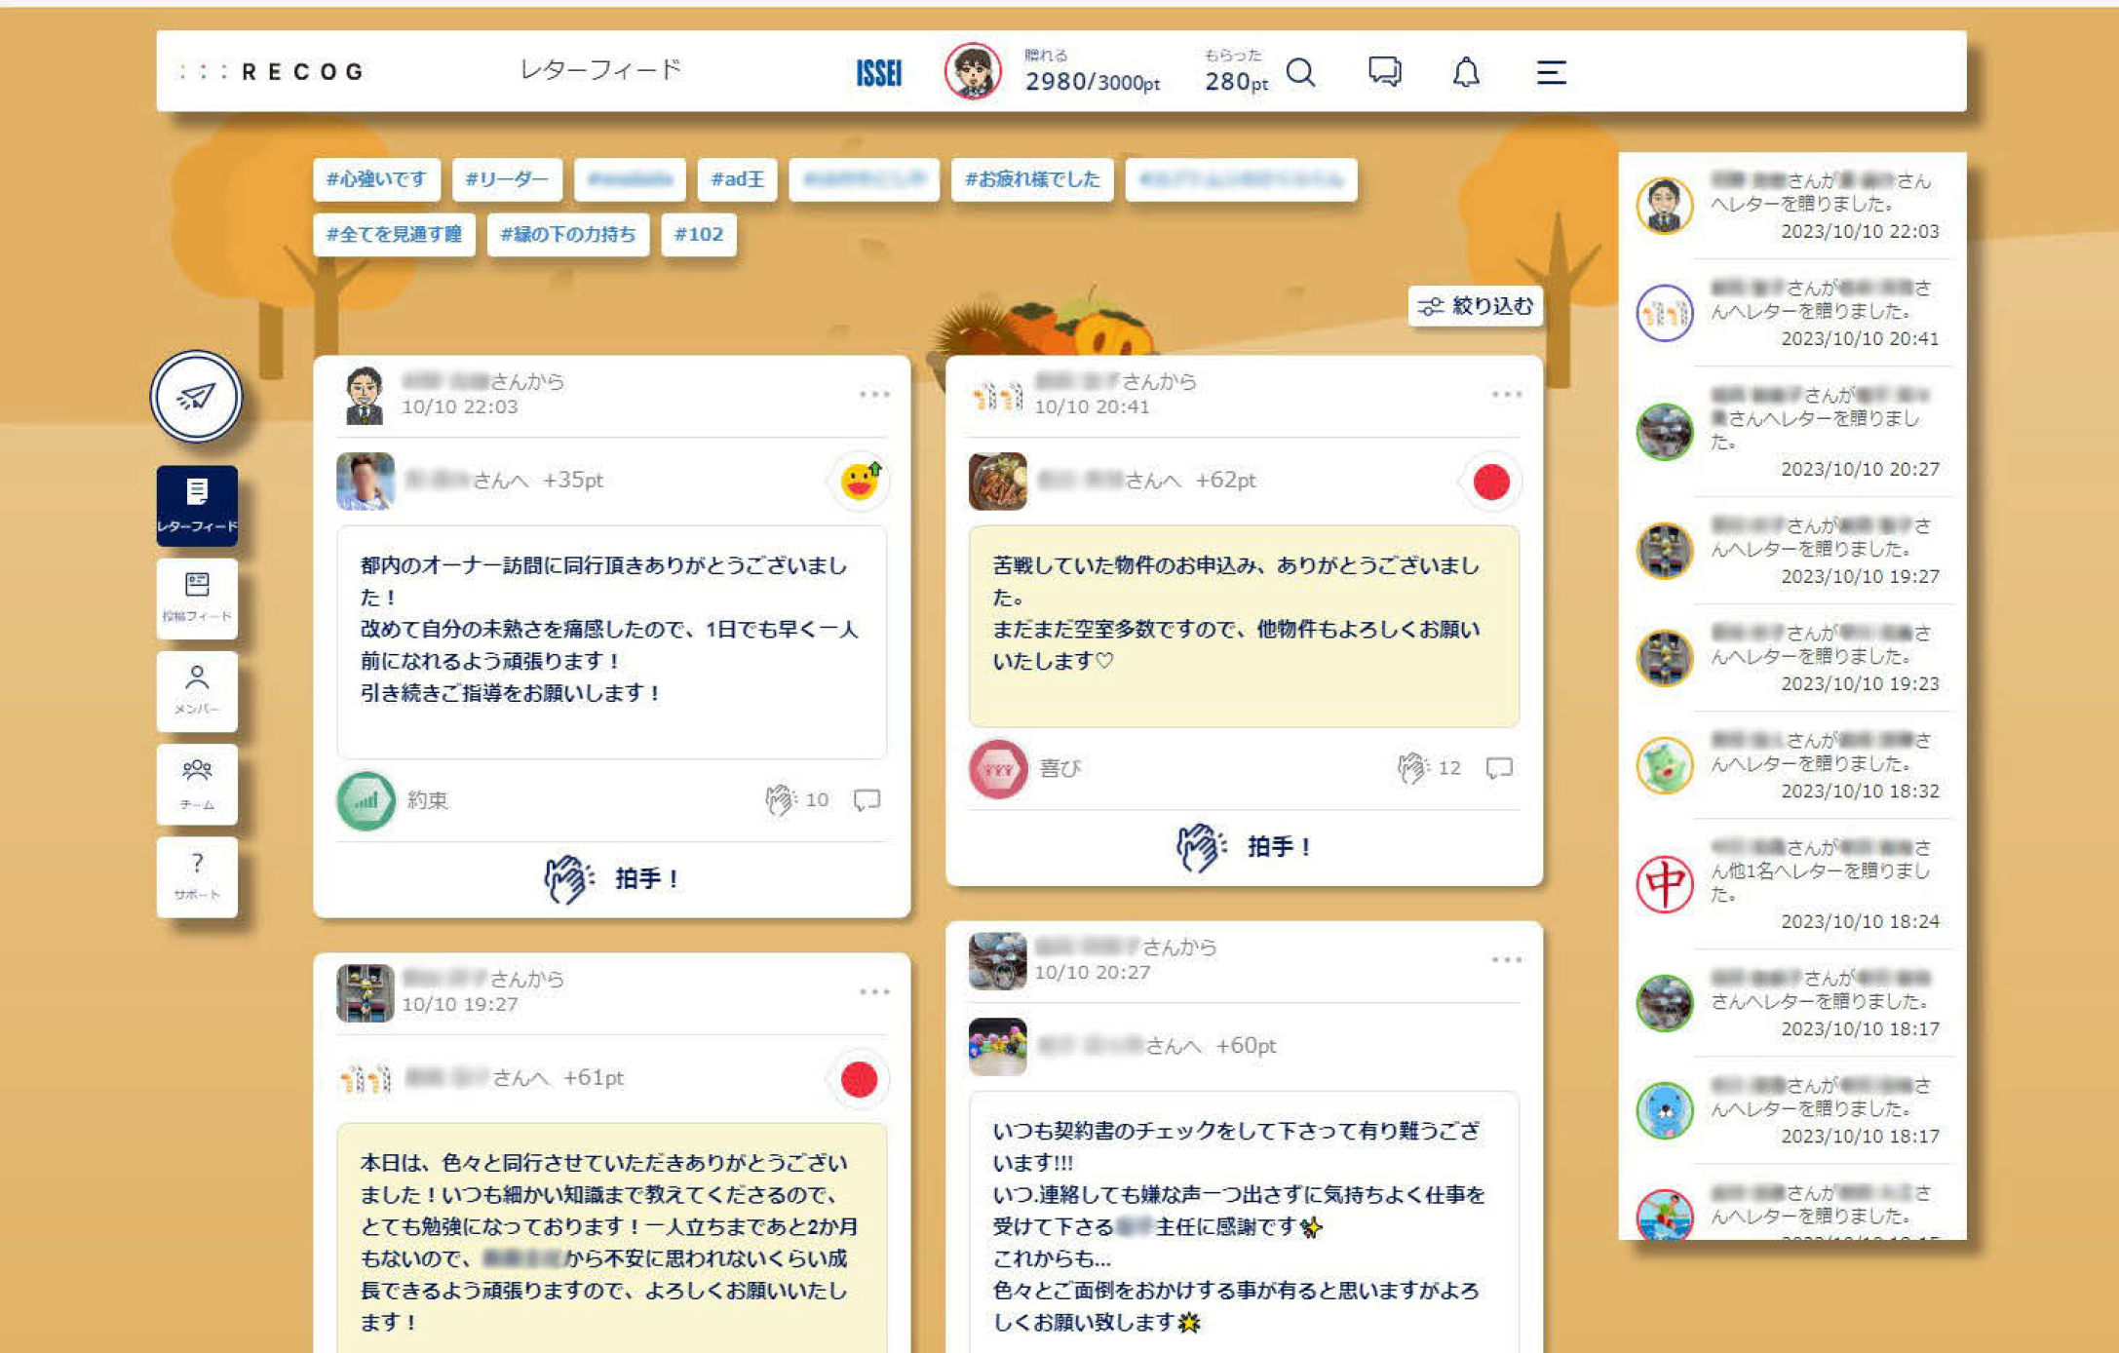2119x1353 pixels.
Task: Click the user avatar in the header
Action: click(972, 71)
